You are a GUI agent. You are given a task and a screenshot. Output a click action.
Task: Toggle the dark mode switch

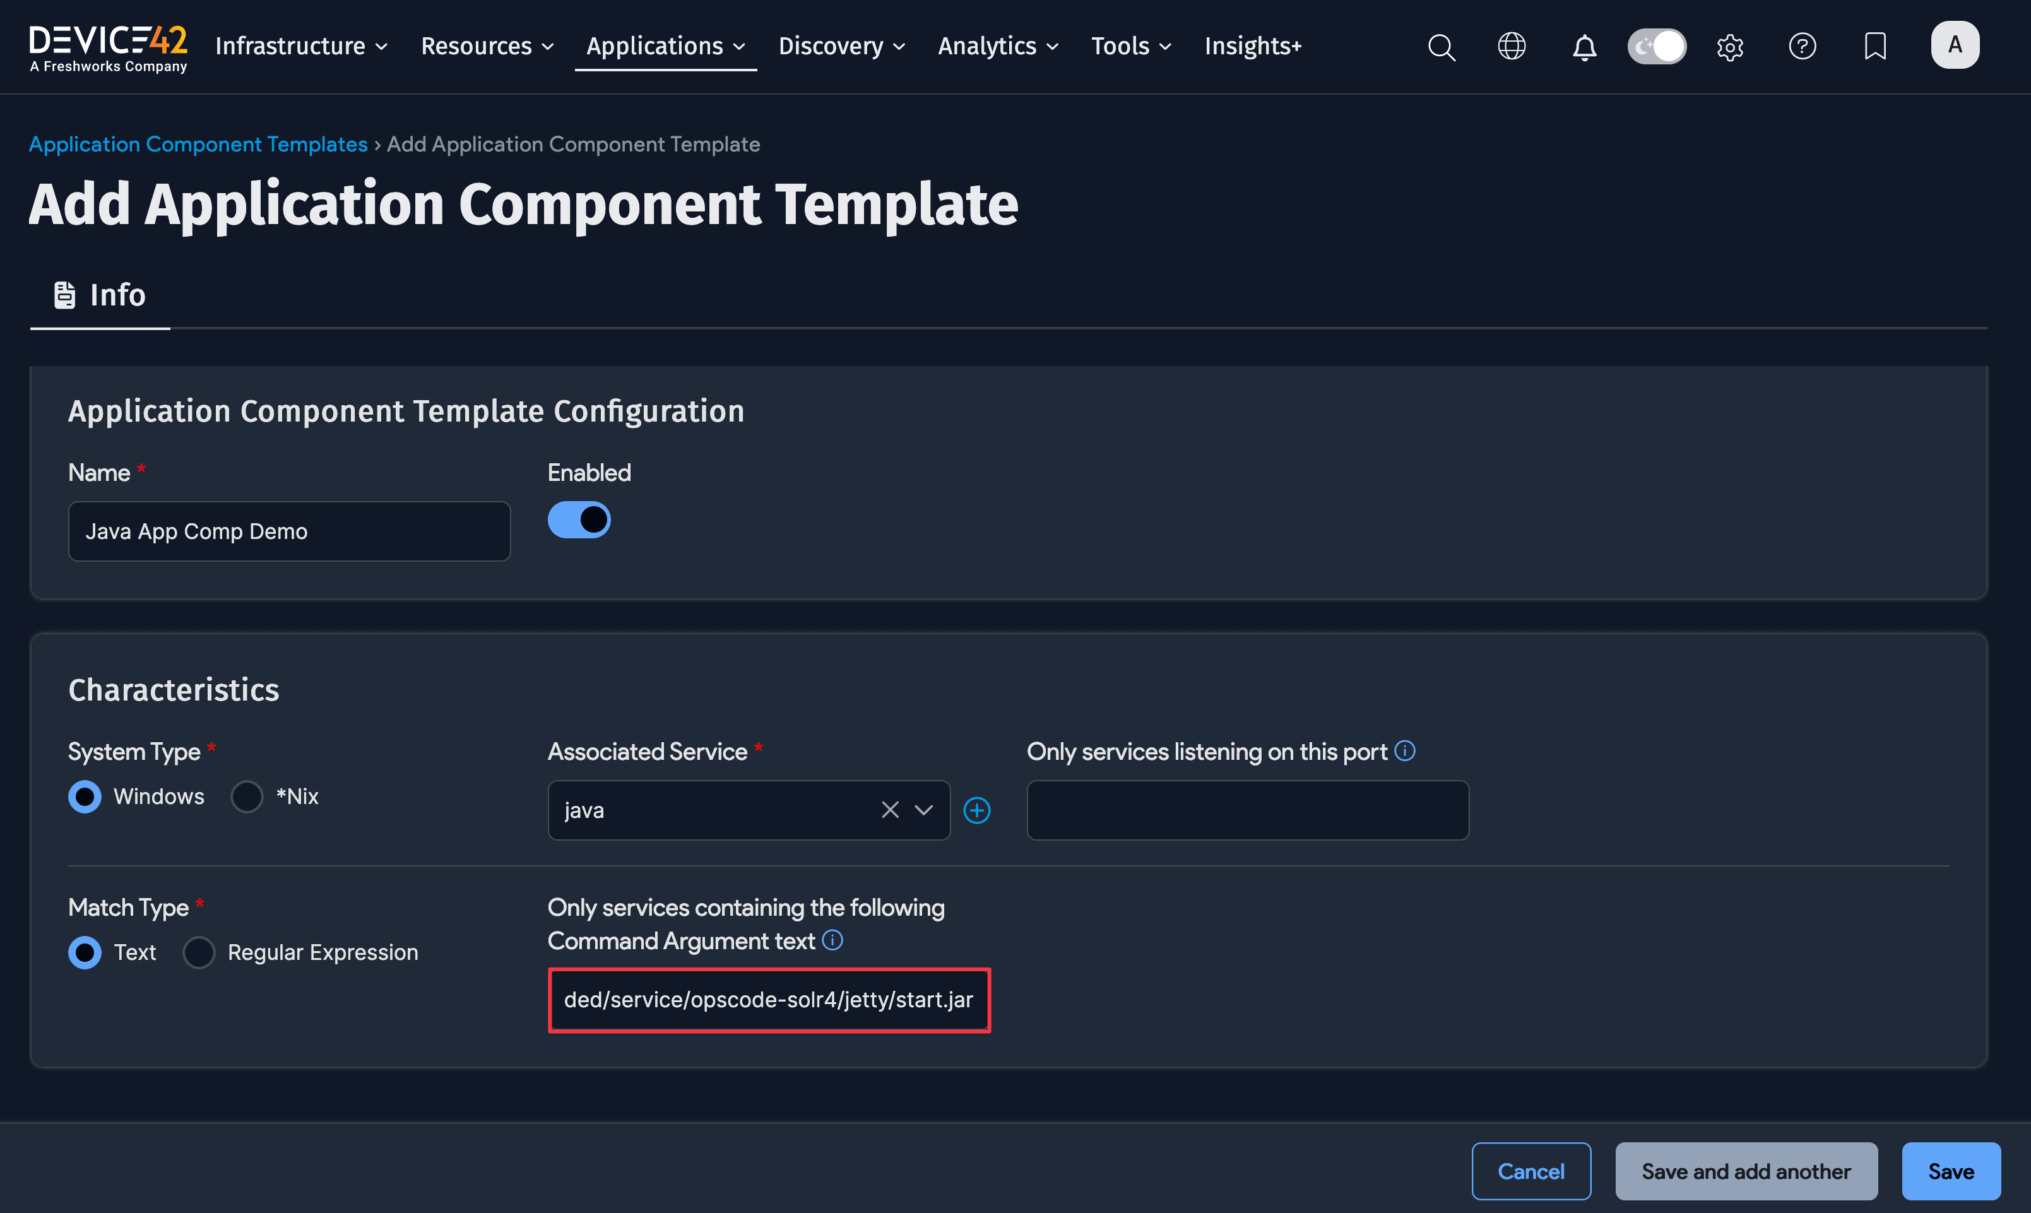[1656, 47]
